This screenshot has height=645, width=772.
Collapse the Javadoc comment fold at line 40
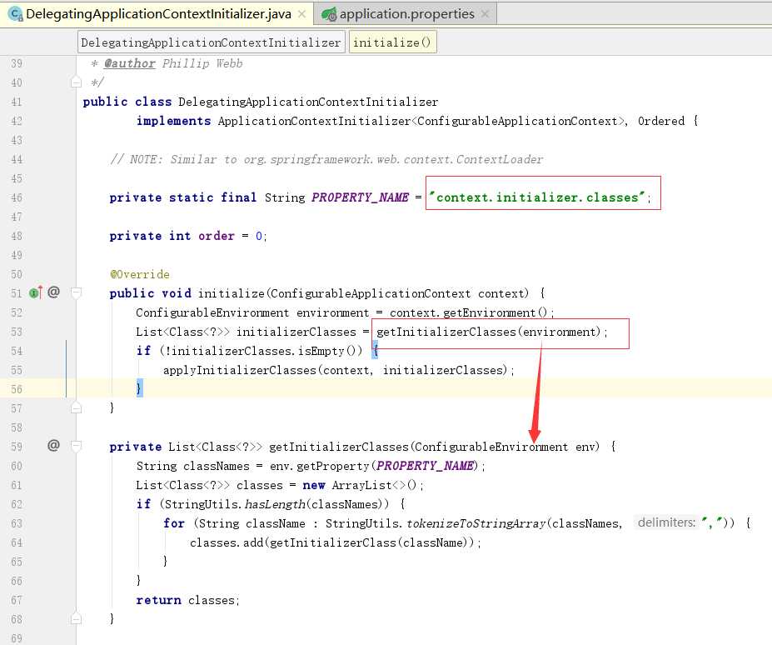click(x=76, y=82)
